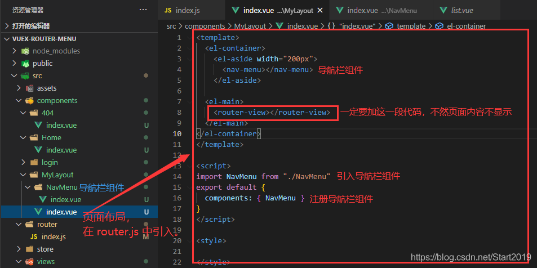Expand the node_modules folder
This screenshot has width=537, height=268.
pos(14,51)
